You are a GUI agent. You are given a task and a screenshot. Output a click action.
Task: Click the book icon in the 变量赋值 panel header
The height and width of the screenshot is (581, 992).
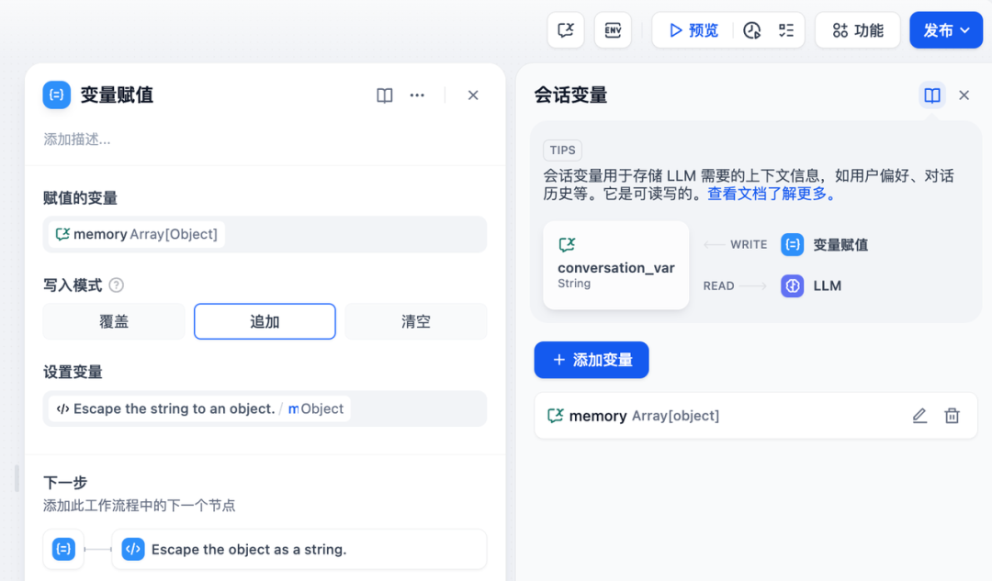(384, 95)
